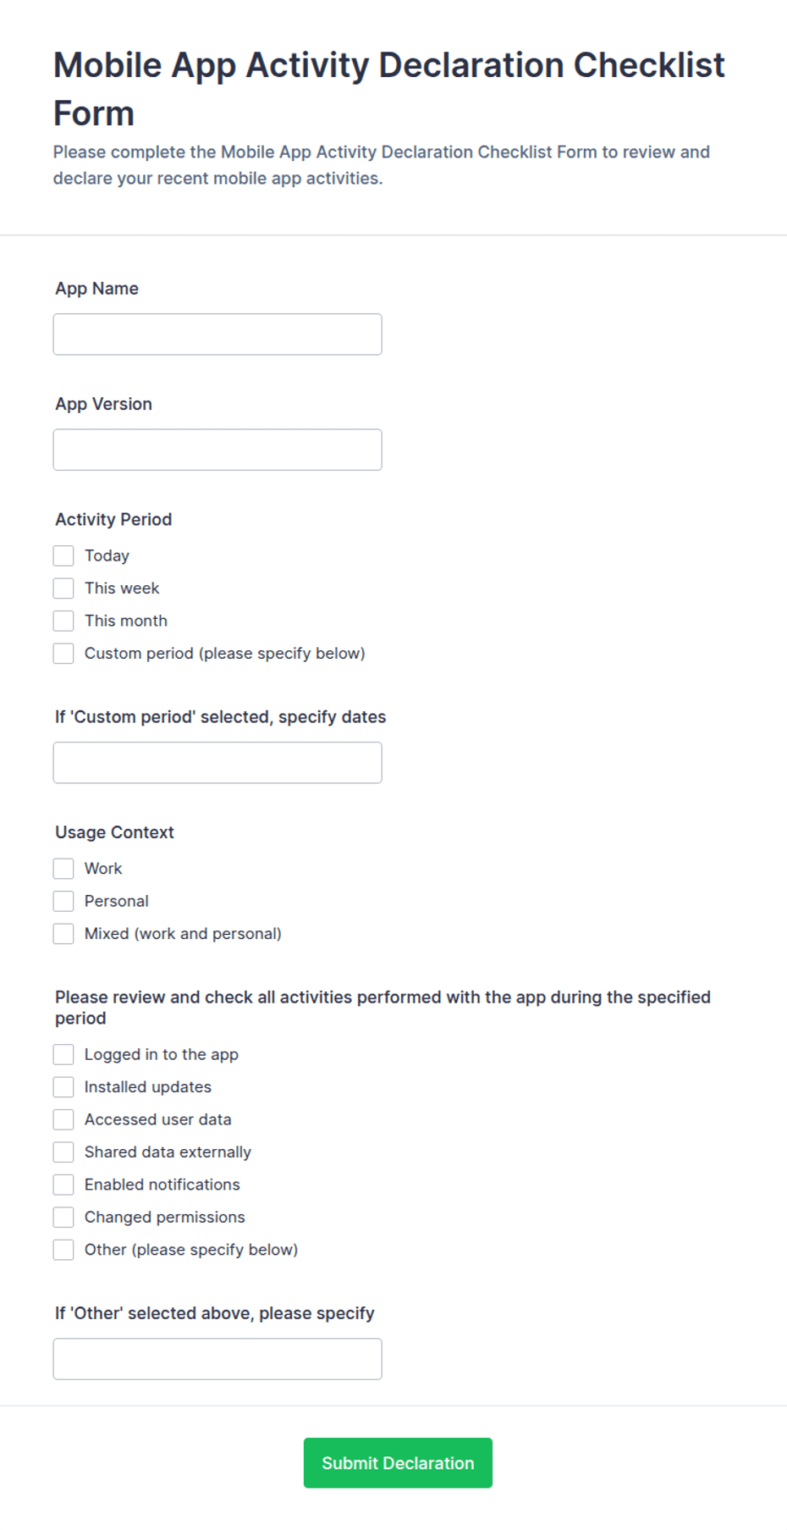Tick the Enabled notifications box
Screen dimensions: 787x1530
pos(63,1185)
